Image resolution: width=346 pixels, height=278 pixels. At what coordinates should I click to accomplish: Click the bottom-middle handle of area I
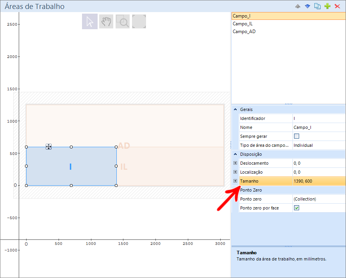71,186
